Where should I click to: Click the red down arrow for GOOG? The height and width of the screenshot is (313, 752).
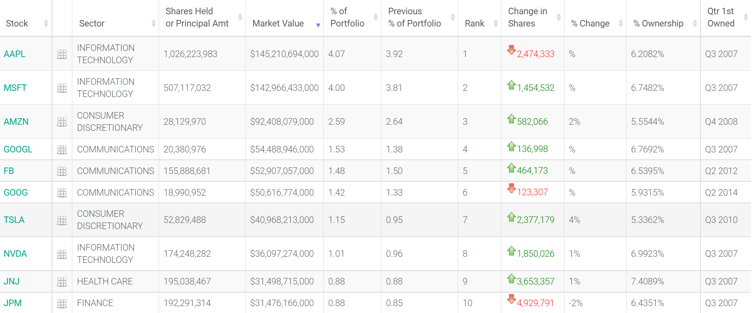pyautogui.click(x=511, y=188)
